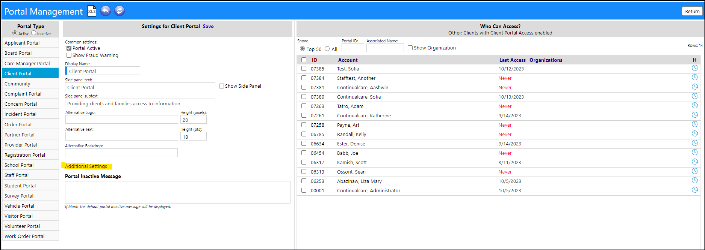This screenshot has width=705, height=250.
Task: Open history icon for Ossont, Sean
Action: click(695, 171)
